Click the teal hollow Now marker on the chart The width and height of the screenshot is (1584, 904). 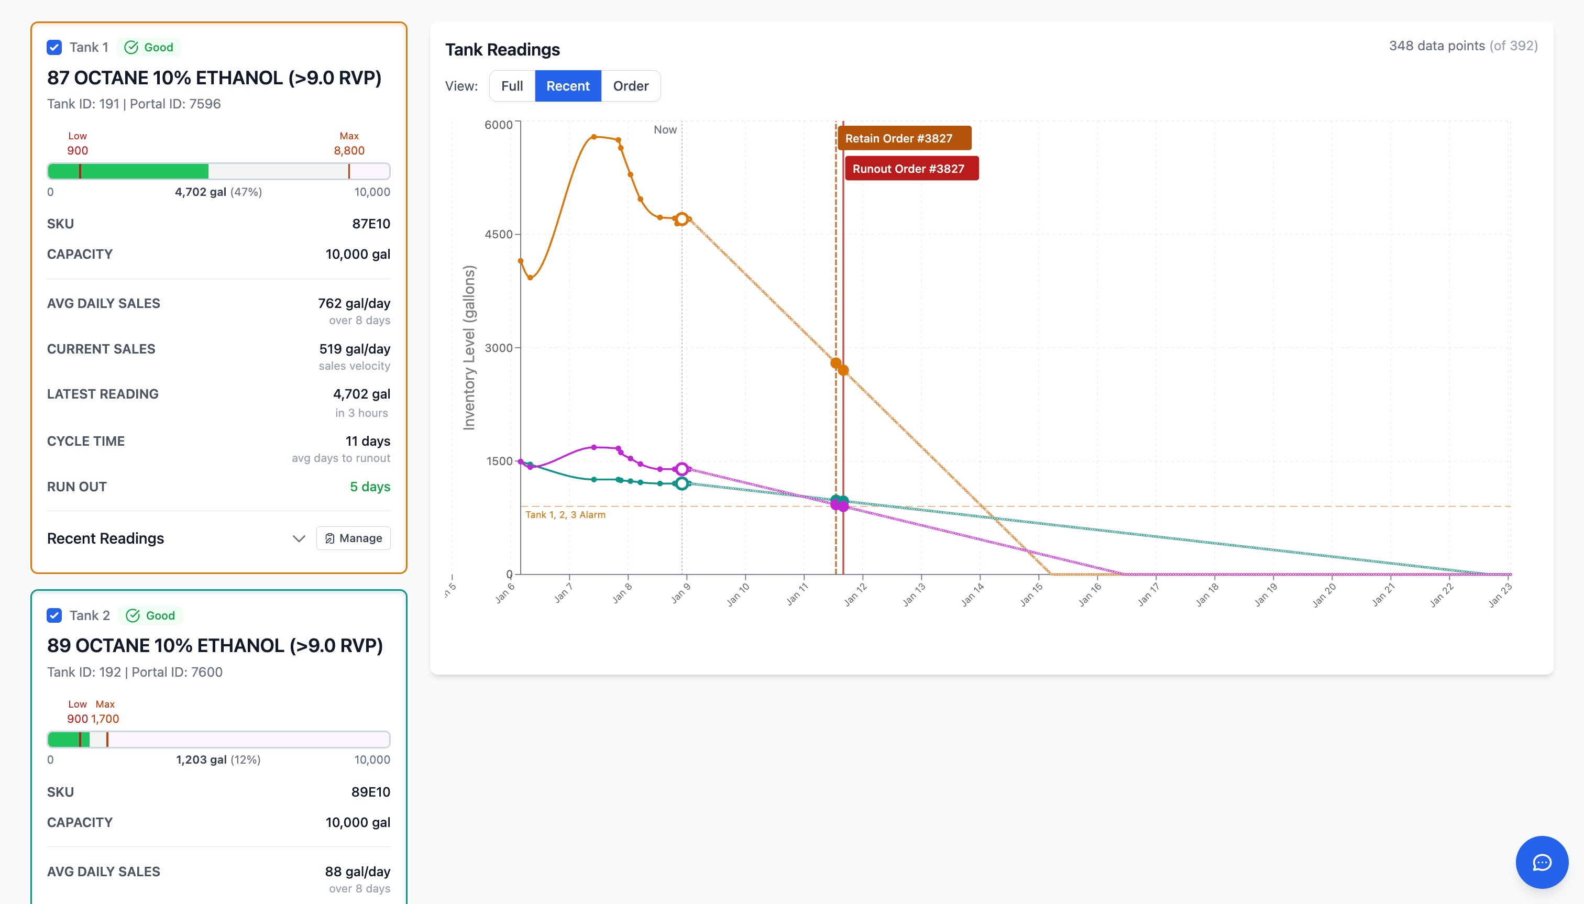coord(682,483)
